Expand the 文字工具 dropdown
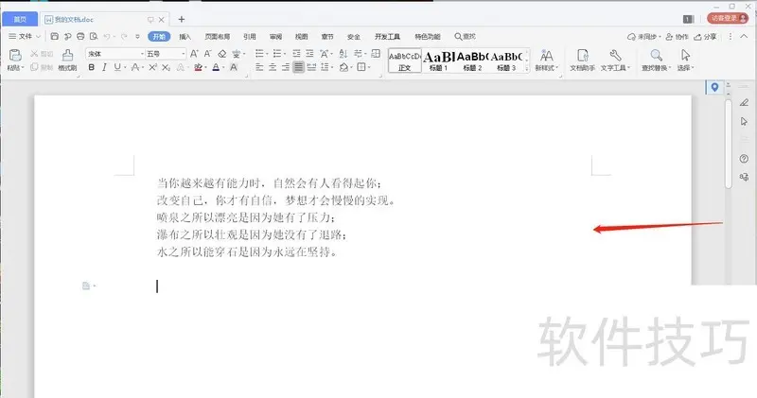 628,68
